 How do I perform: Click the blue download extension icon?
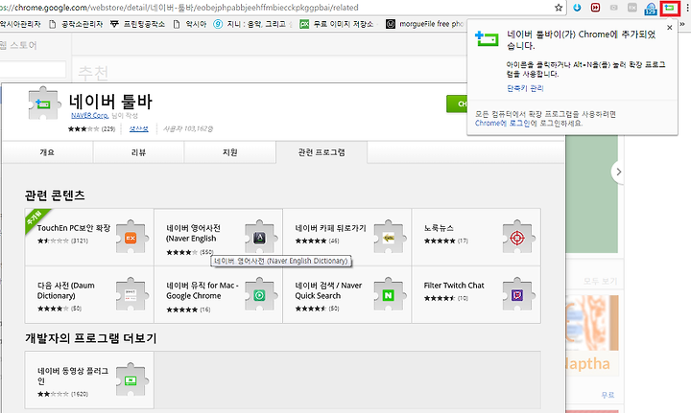577,8
